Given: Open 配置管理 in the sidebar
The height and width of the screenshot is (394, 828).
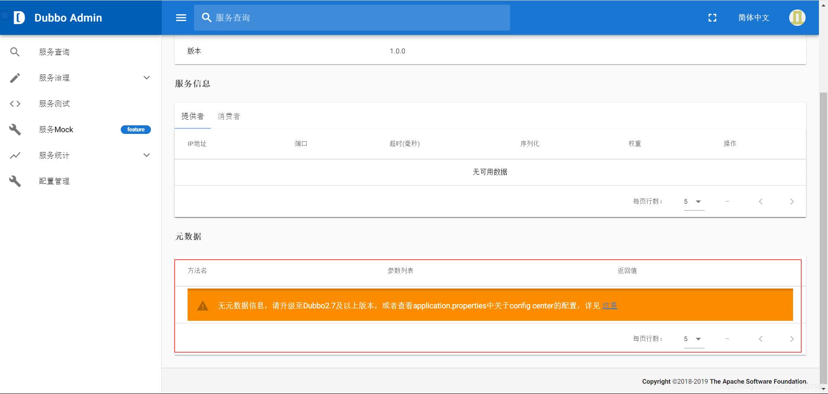Looking at the screenshot, I should [x=81, y=181].
